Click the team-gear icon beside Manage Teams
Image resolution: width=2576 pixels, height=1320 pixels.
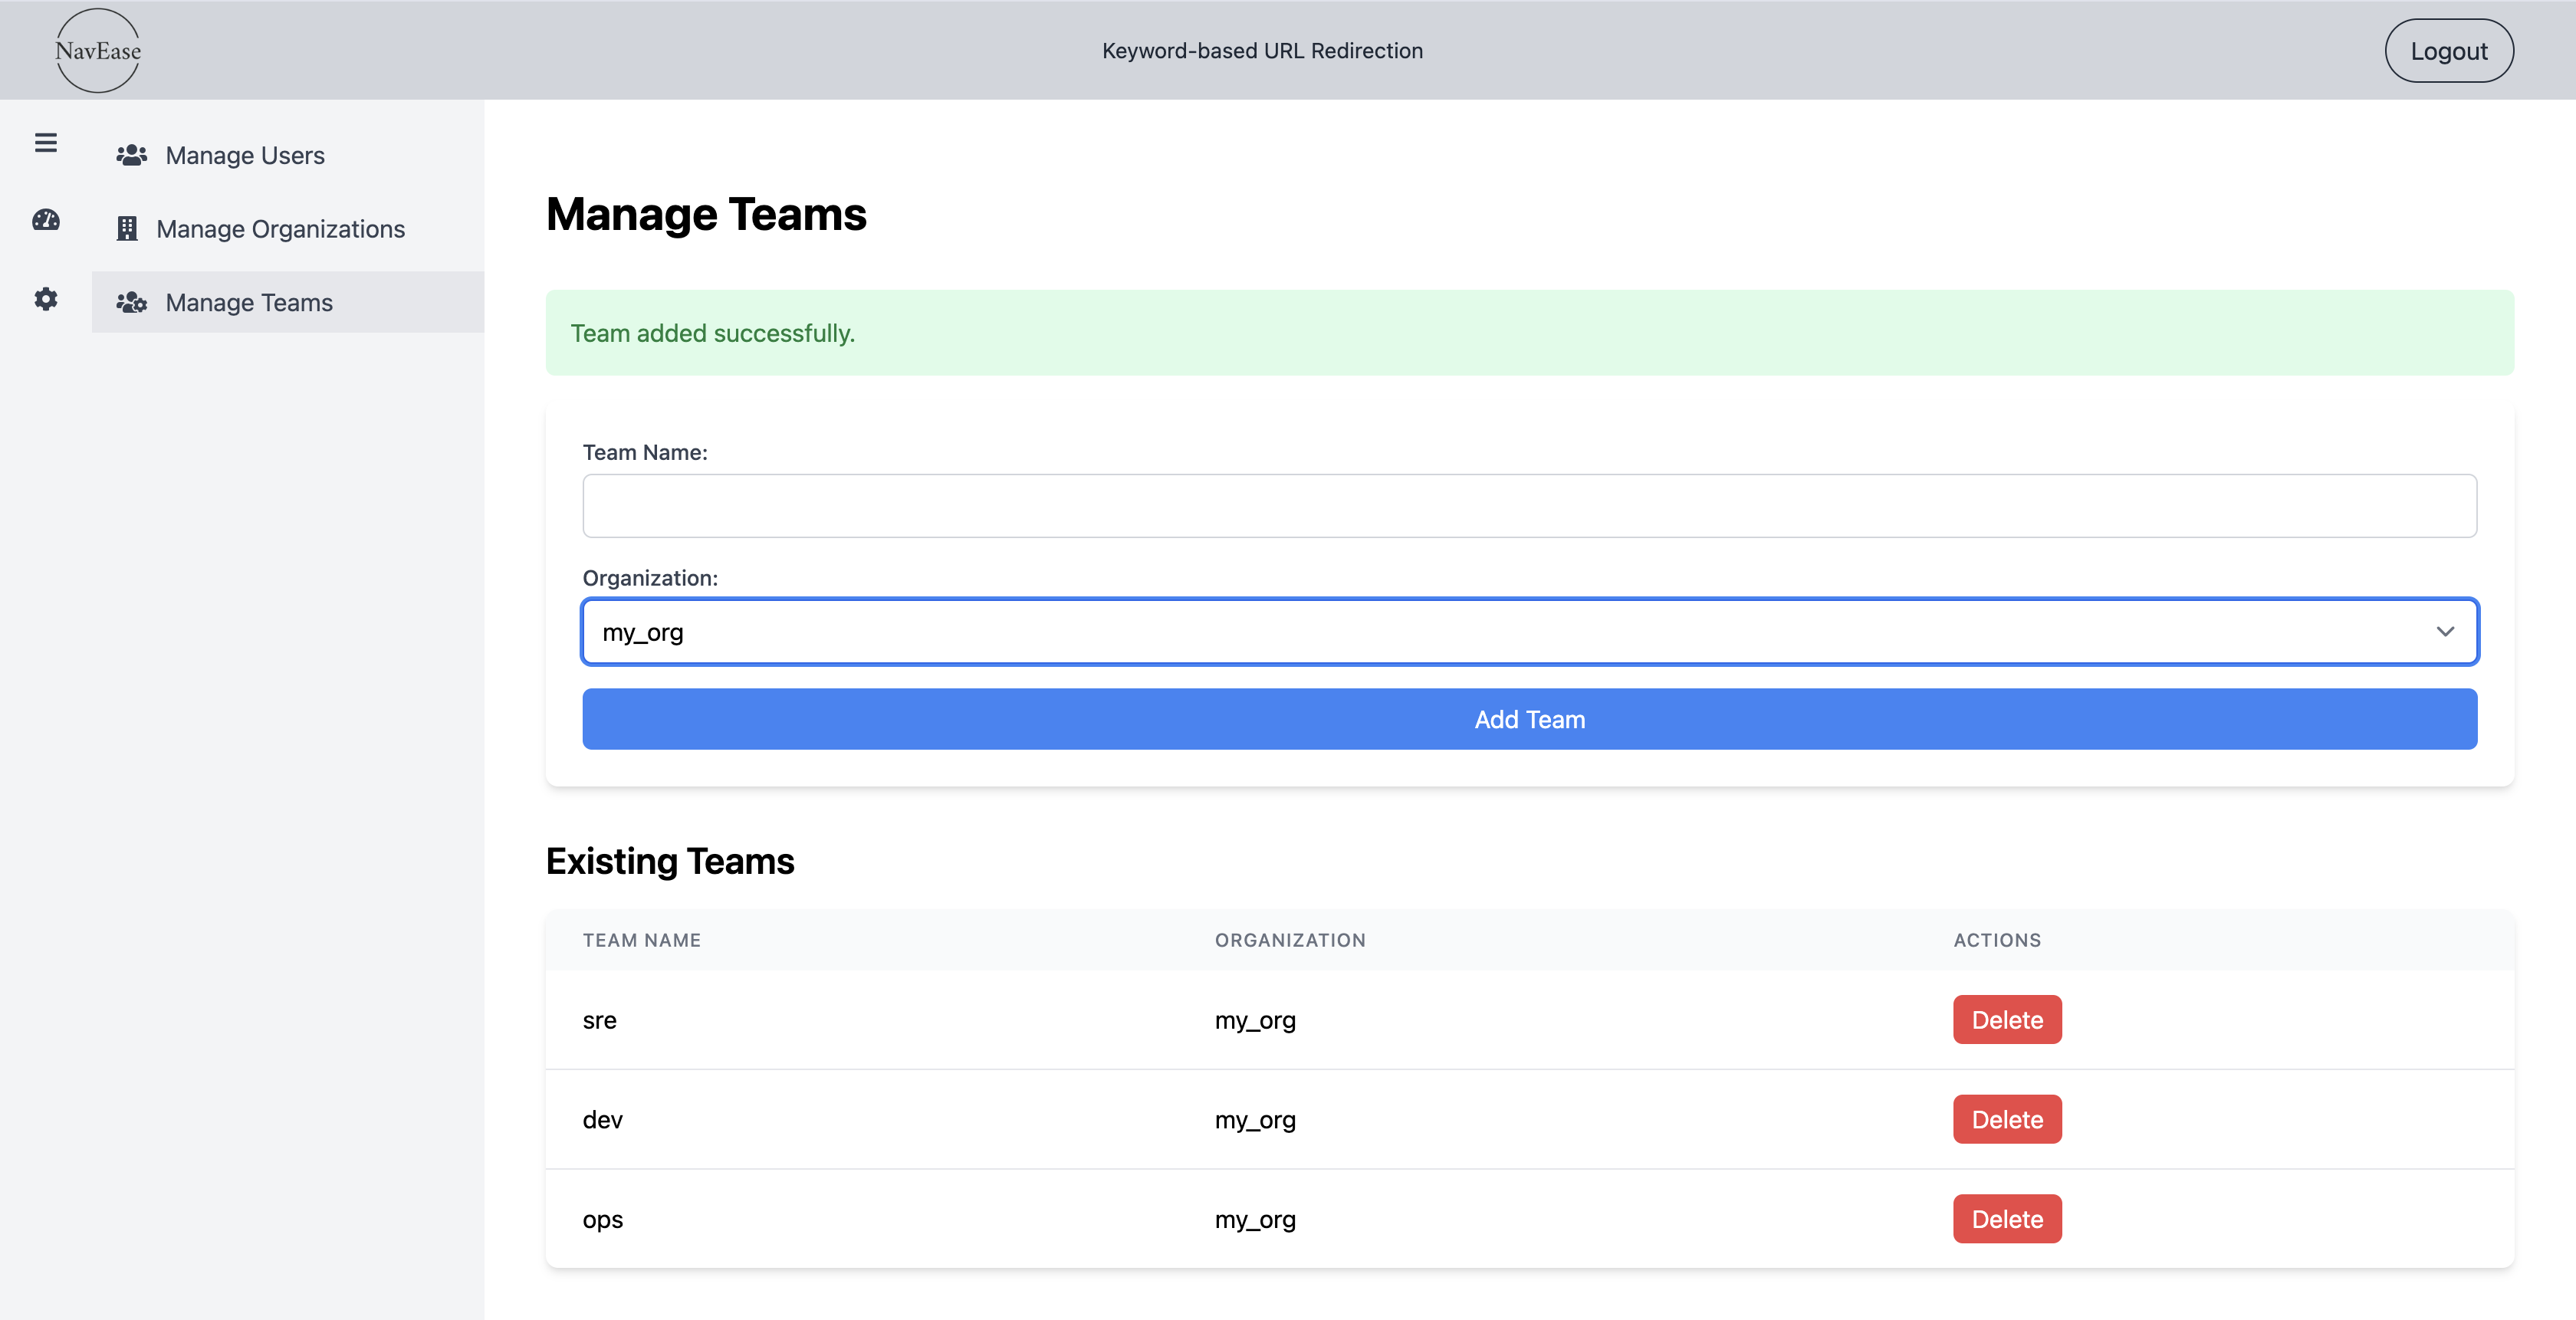(132, 302)
